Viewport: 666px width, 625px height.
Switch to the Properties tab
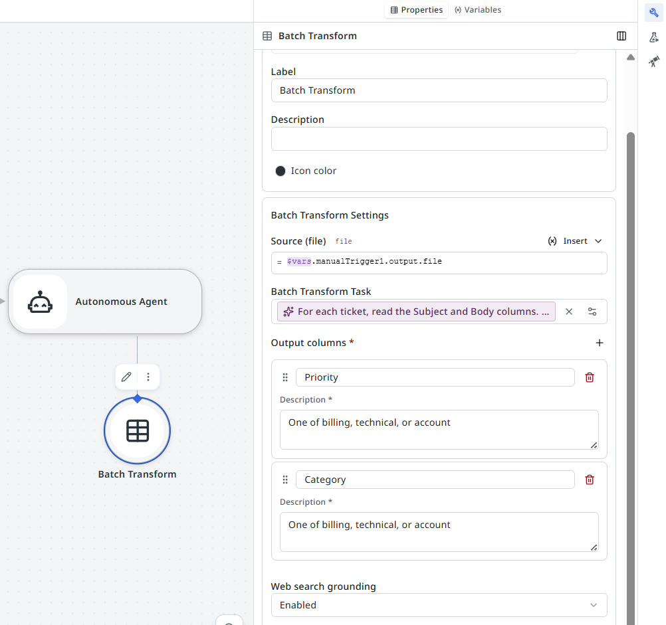416,10
